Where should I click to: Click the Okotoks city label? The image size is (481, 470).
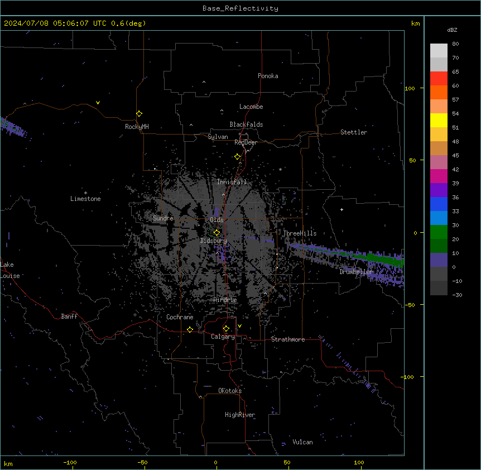click(x=230, y=391)
